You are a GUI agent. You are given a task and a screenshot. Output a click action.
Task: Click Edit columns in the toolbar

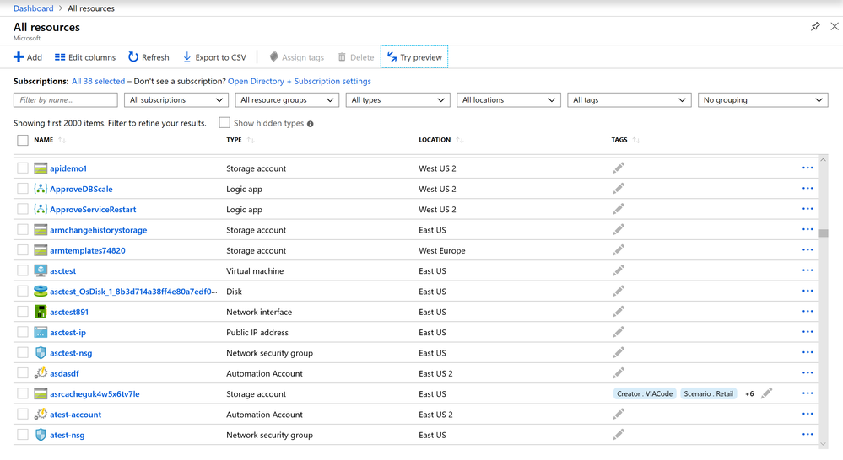click(85, 57)
